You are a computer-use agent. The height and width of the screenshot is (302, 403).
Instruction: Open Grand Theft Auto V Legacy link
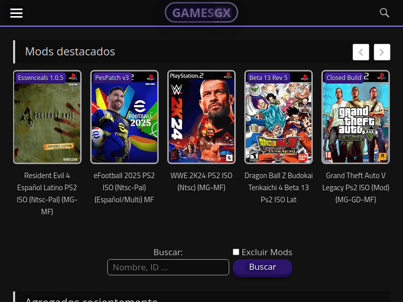pyautogui.click(x=356, y=187)
